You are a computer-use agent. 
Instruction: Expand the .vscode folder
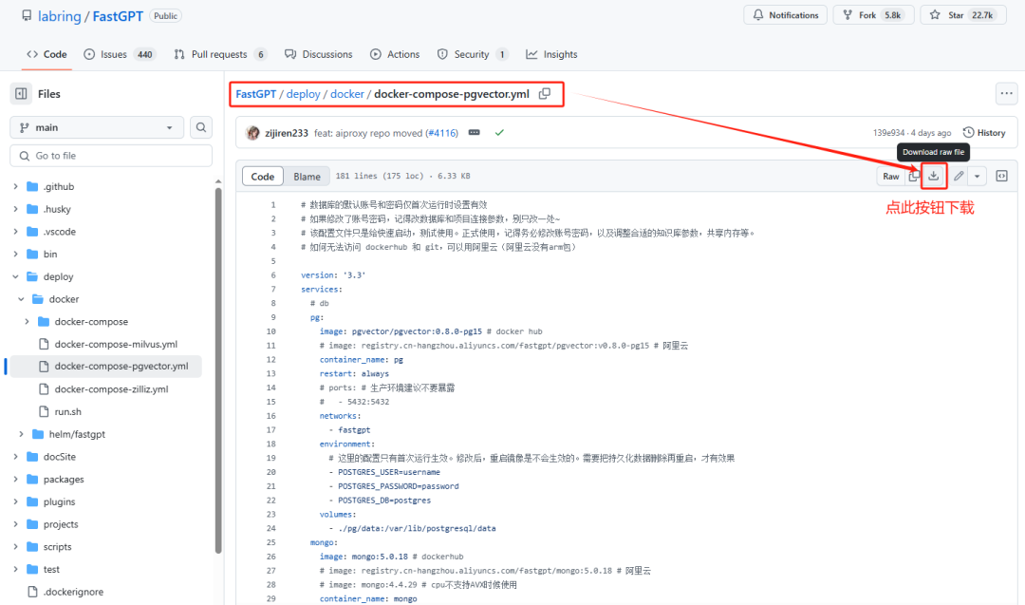coord(16,232)
